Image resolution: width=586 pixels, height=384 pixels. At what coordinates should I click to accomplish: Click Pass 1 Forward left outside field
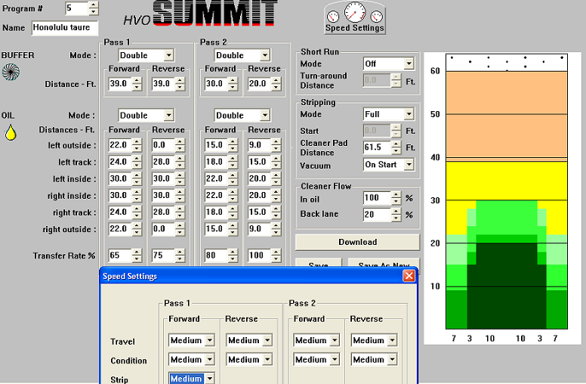(x=120, y=145)
